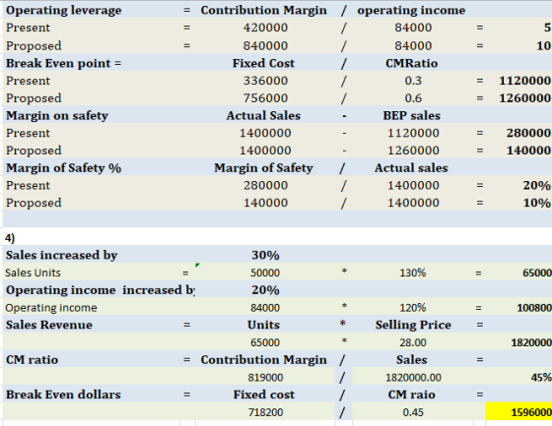Click the 'BEP sales' header cell
Screen dimensions: 552x426
[412, 116]
